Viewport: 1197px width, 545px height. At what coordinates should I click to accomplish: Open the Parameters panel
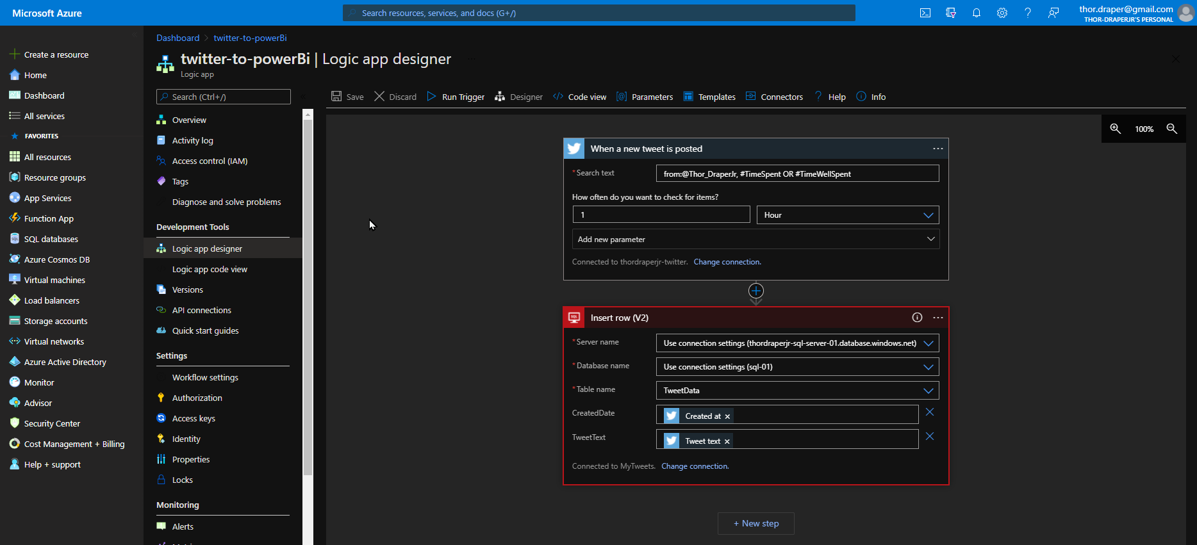645,97
